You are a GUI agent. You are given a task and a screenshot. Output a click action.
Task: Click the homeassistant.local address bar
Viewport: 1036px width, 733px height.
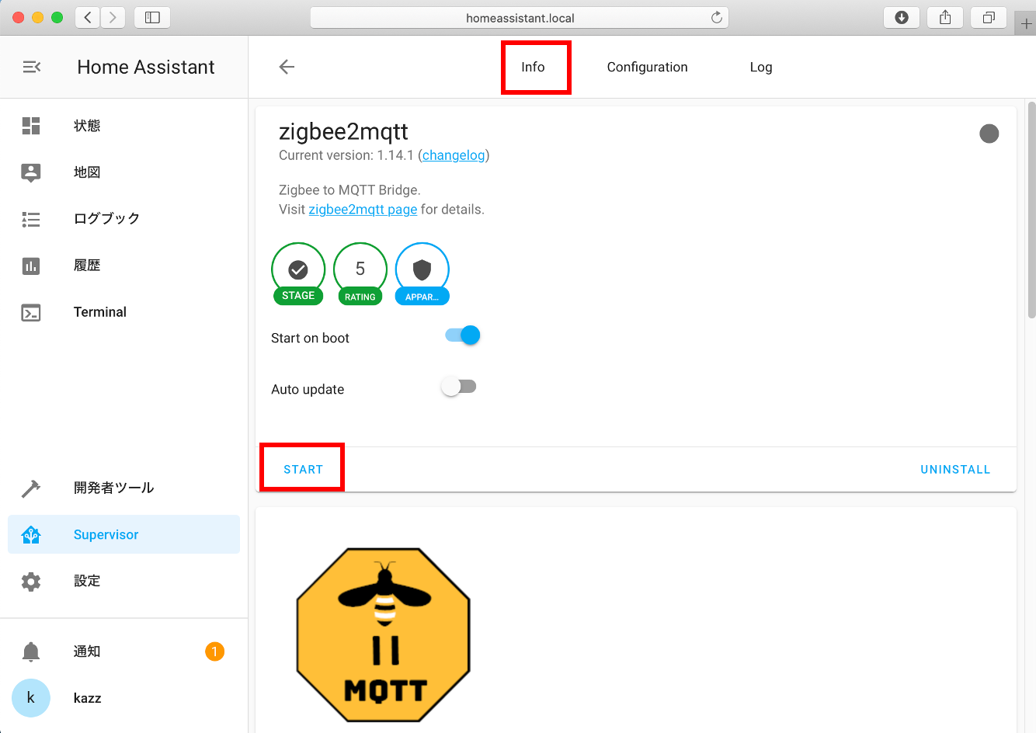(x=520, y=17)
